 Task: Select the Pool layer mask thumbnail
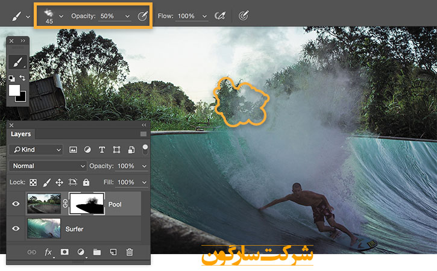click(87, 204)
